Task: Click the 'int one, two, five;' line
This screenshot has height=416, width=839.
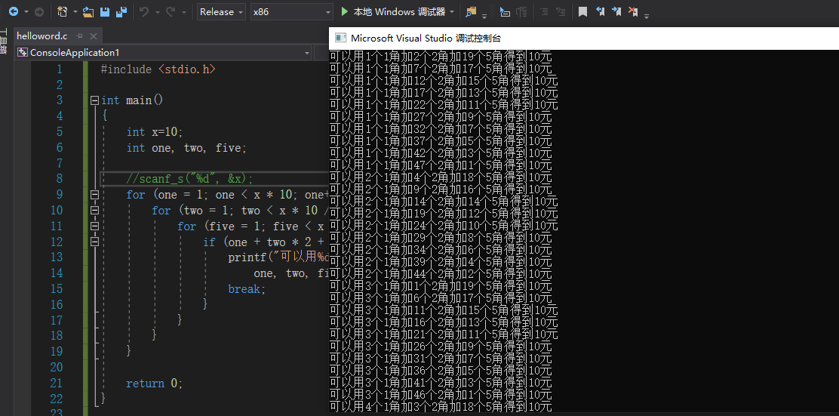Action: coord(186,147)
